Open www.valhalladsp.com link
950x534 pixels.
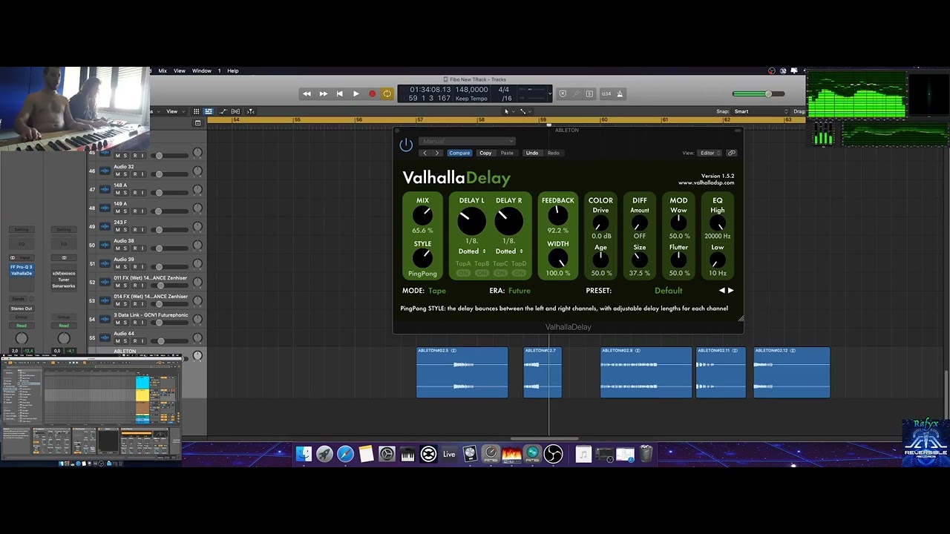click(x=706, y=182)
